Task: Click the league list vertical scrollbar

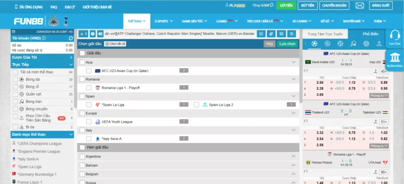Action: click(301, 67)
